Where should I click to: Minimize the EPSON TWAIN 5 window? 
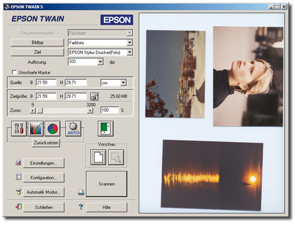point(271,6)
